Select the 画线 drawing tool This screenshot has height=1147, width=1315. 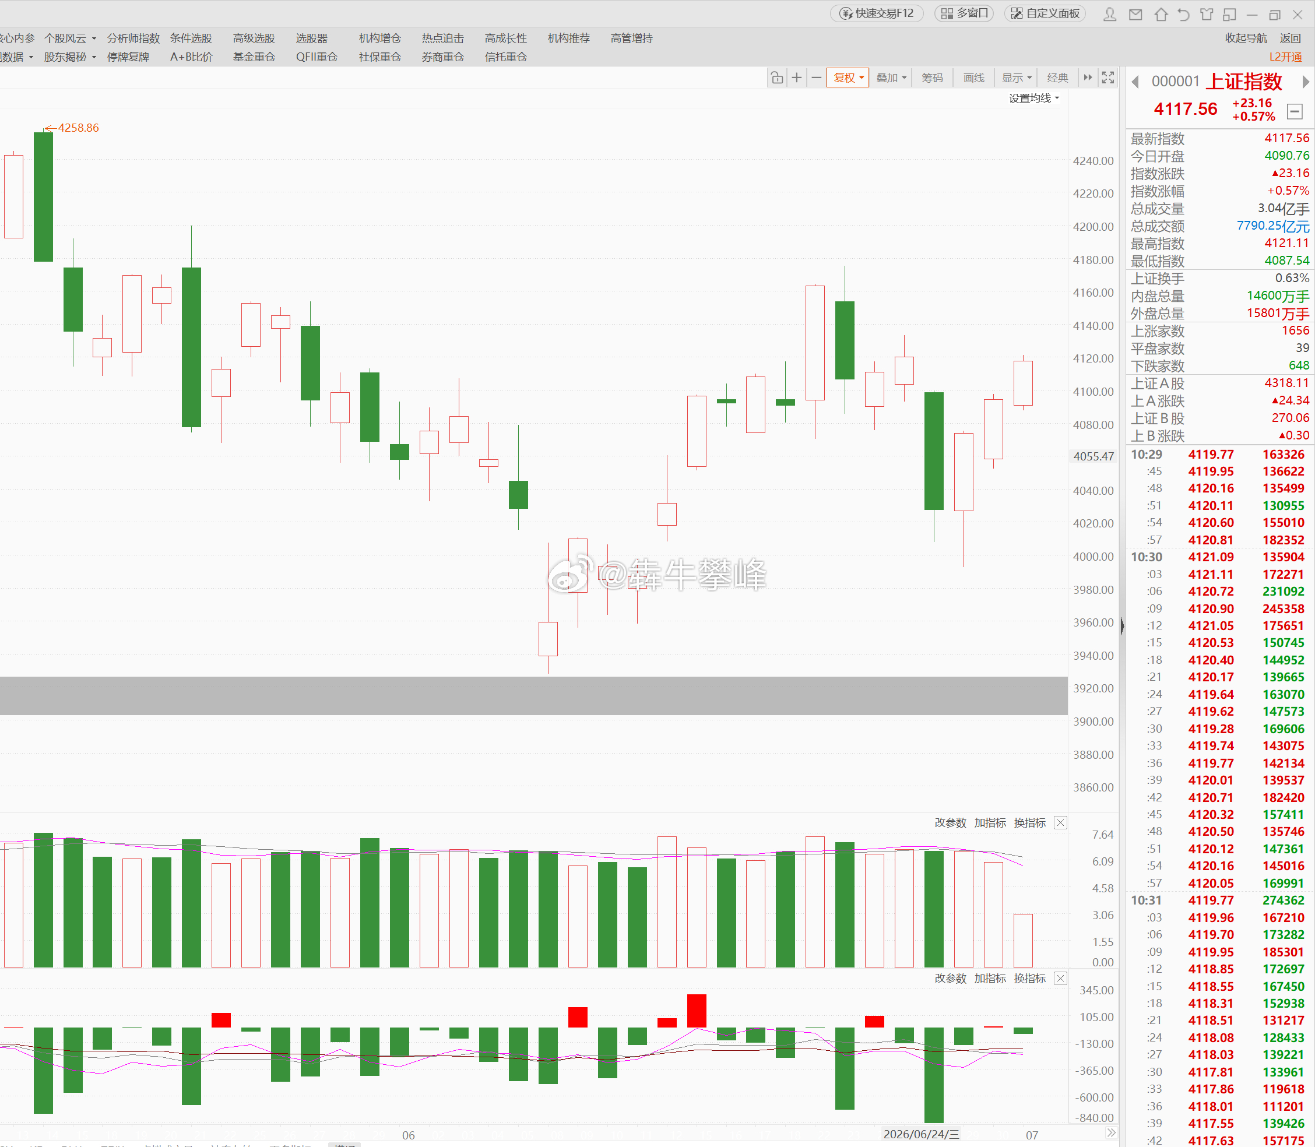coord(974,78)
